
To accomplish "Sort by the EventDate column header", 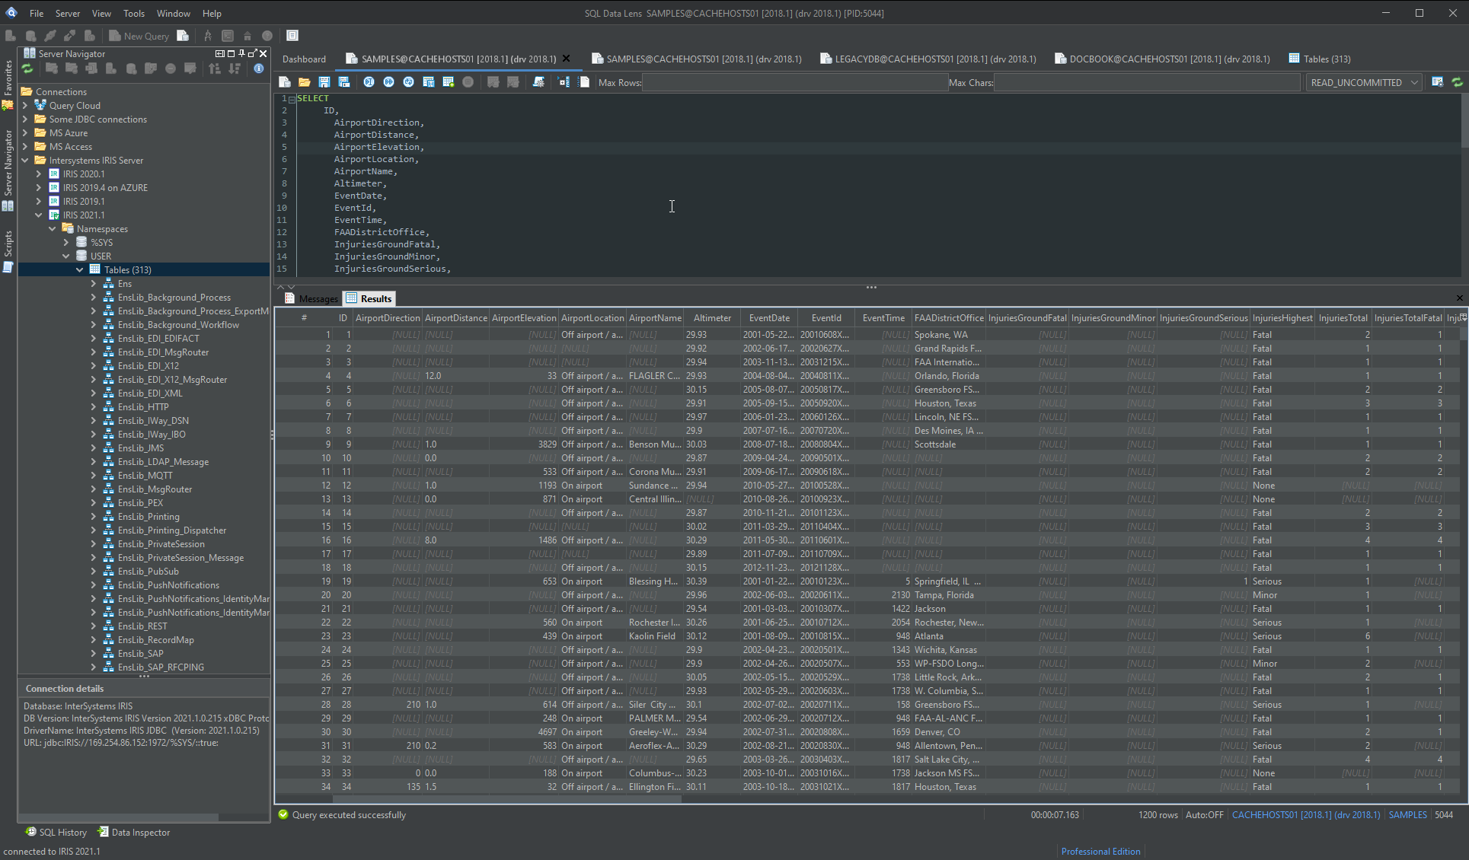I will point(769,318).
